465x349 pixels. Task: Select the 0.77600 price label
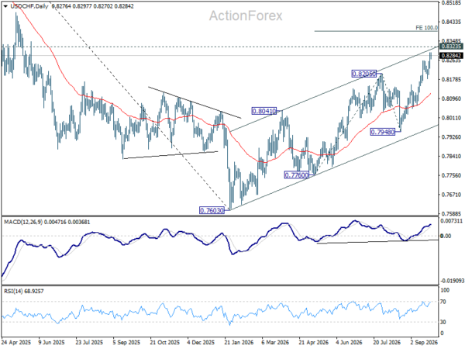(x=297, y=175)
